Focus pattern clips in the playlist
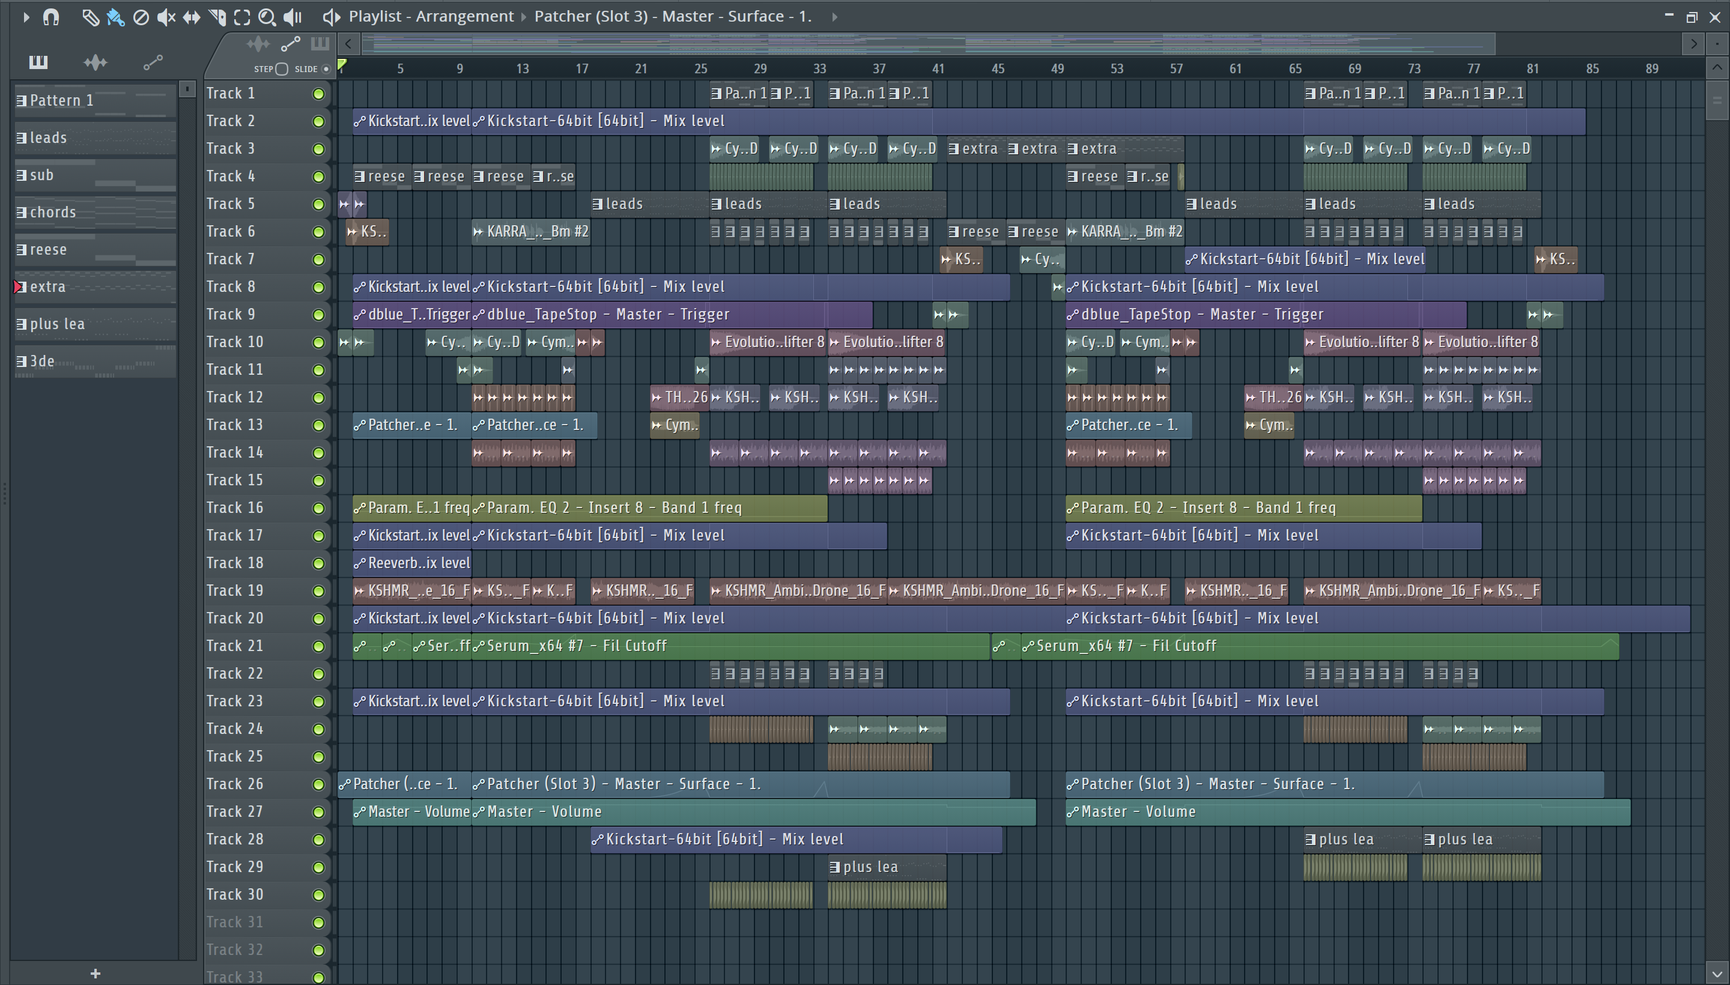1730x985 pixels. tap(320, 44)
